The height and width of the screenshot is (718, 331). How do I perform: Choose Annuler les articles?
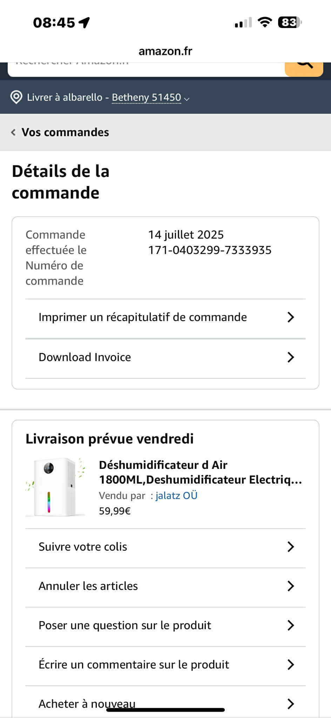tap(88, 586)
